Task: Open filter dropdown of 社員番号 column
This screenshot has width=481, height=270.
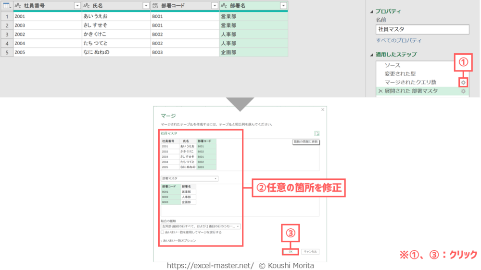Action: point(77,6)
